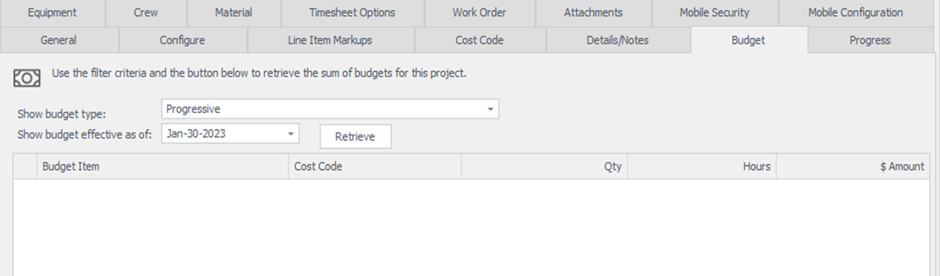The height and width of the screenshot is (276, 940).
Task: Select the Material tab
Action: (233, 13)
